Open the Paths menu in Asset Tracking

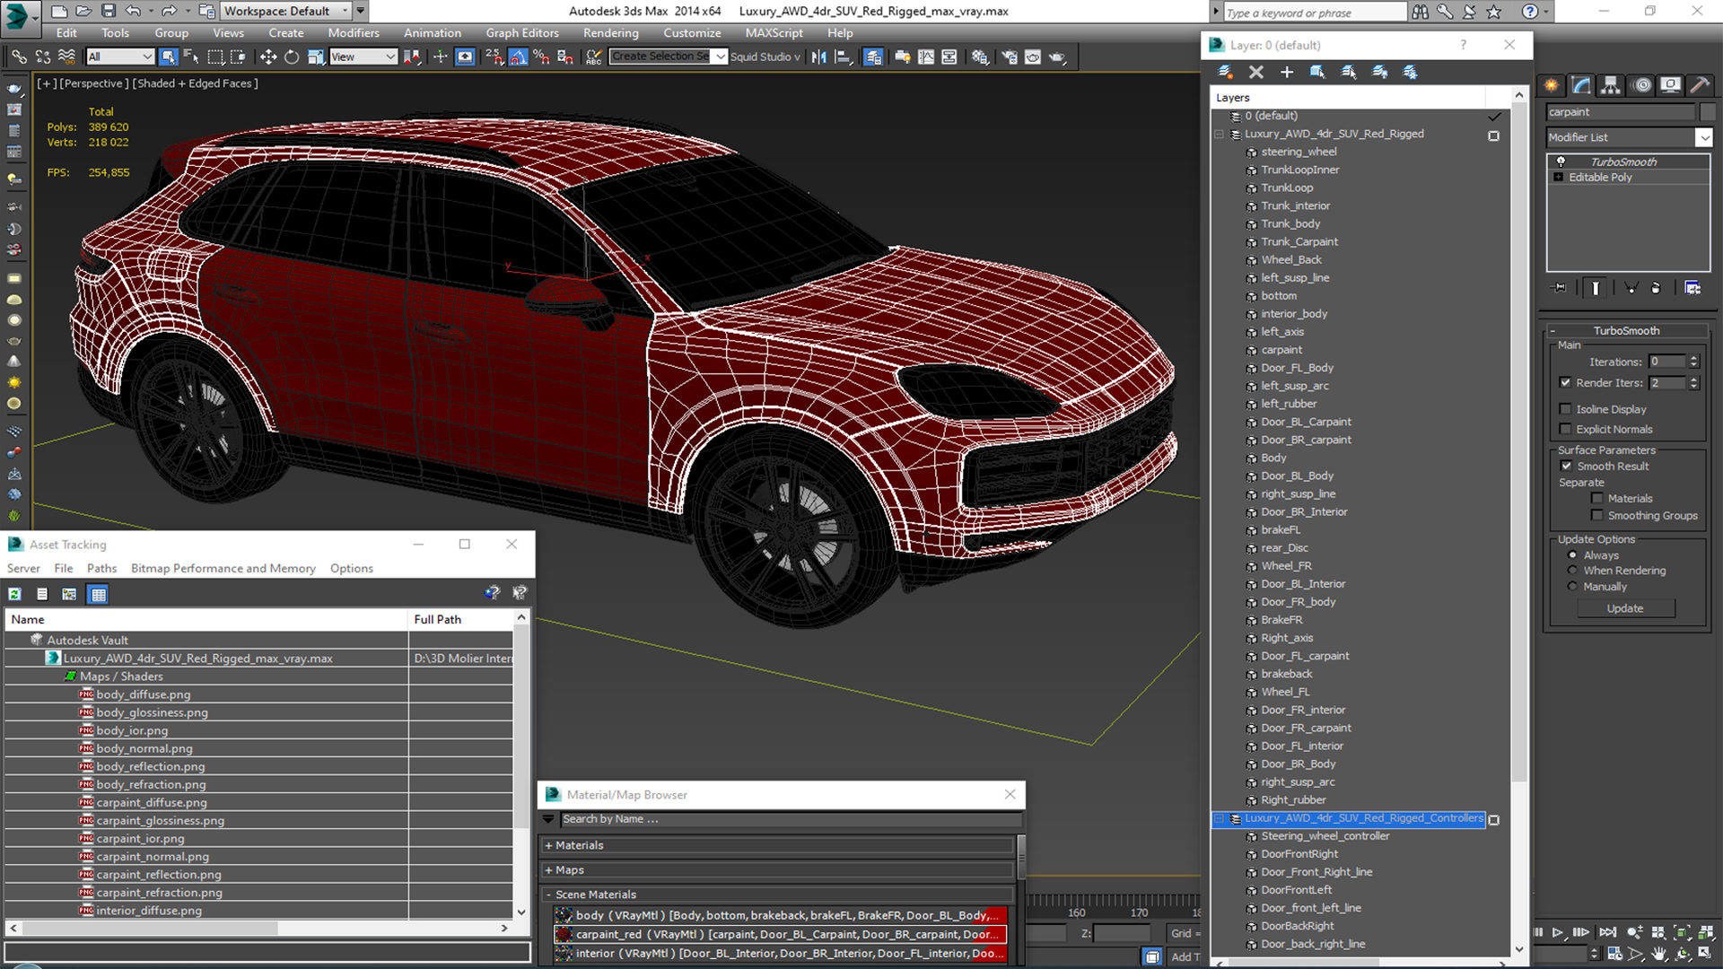(101, 568)
